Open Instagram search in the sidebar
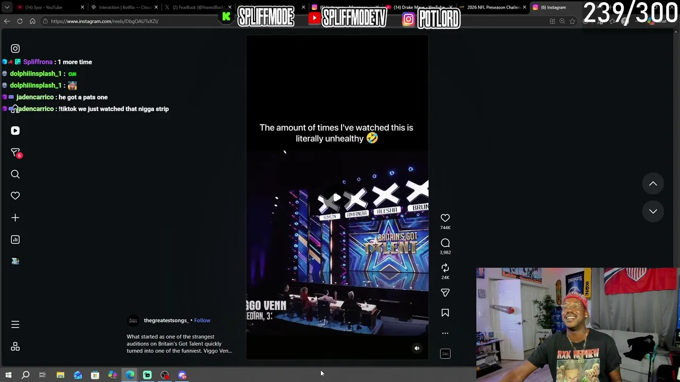The width and height of the screenshot is (680, 382). (15, 174)
